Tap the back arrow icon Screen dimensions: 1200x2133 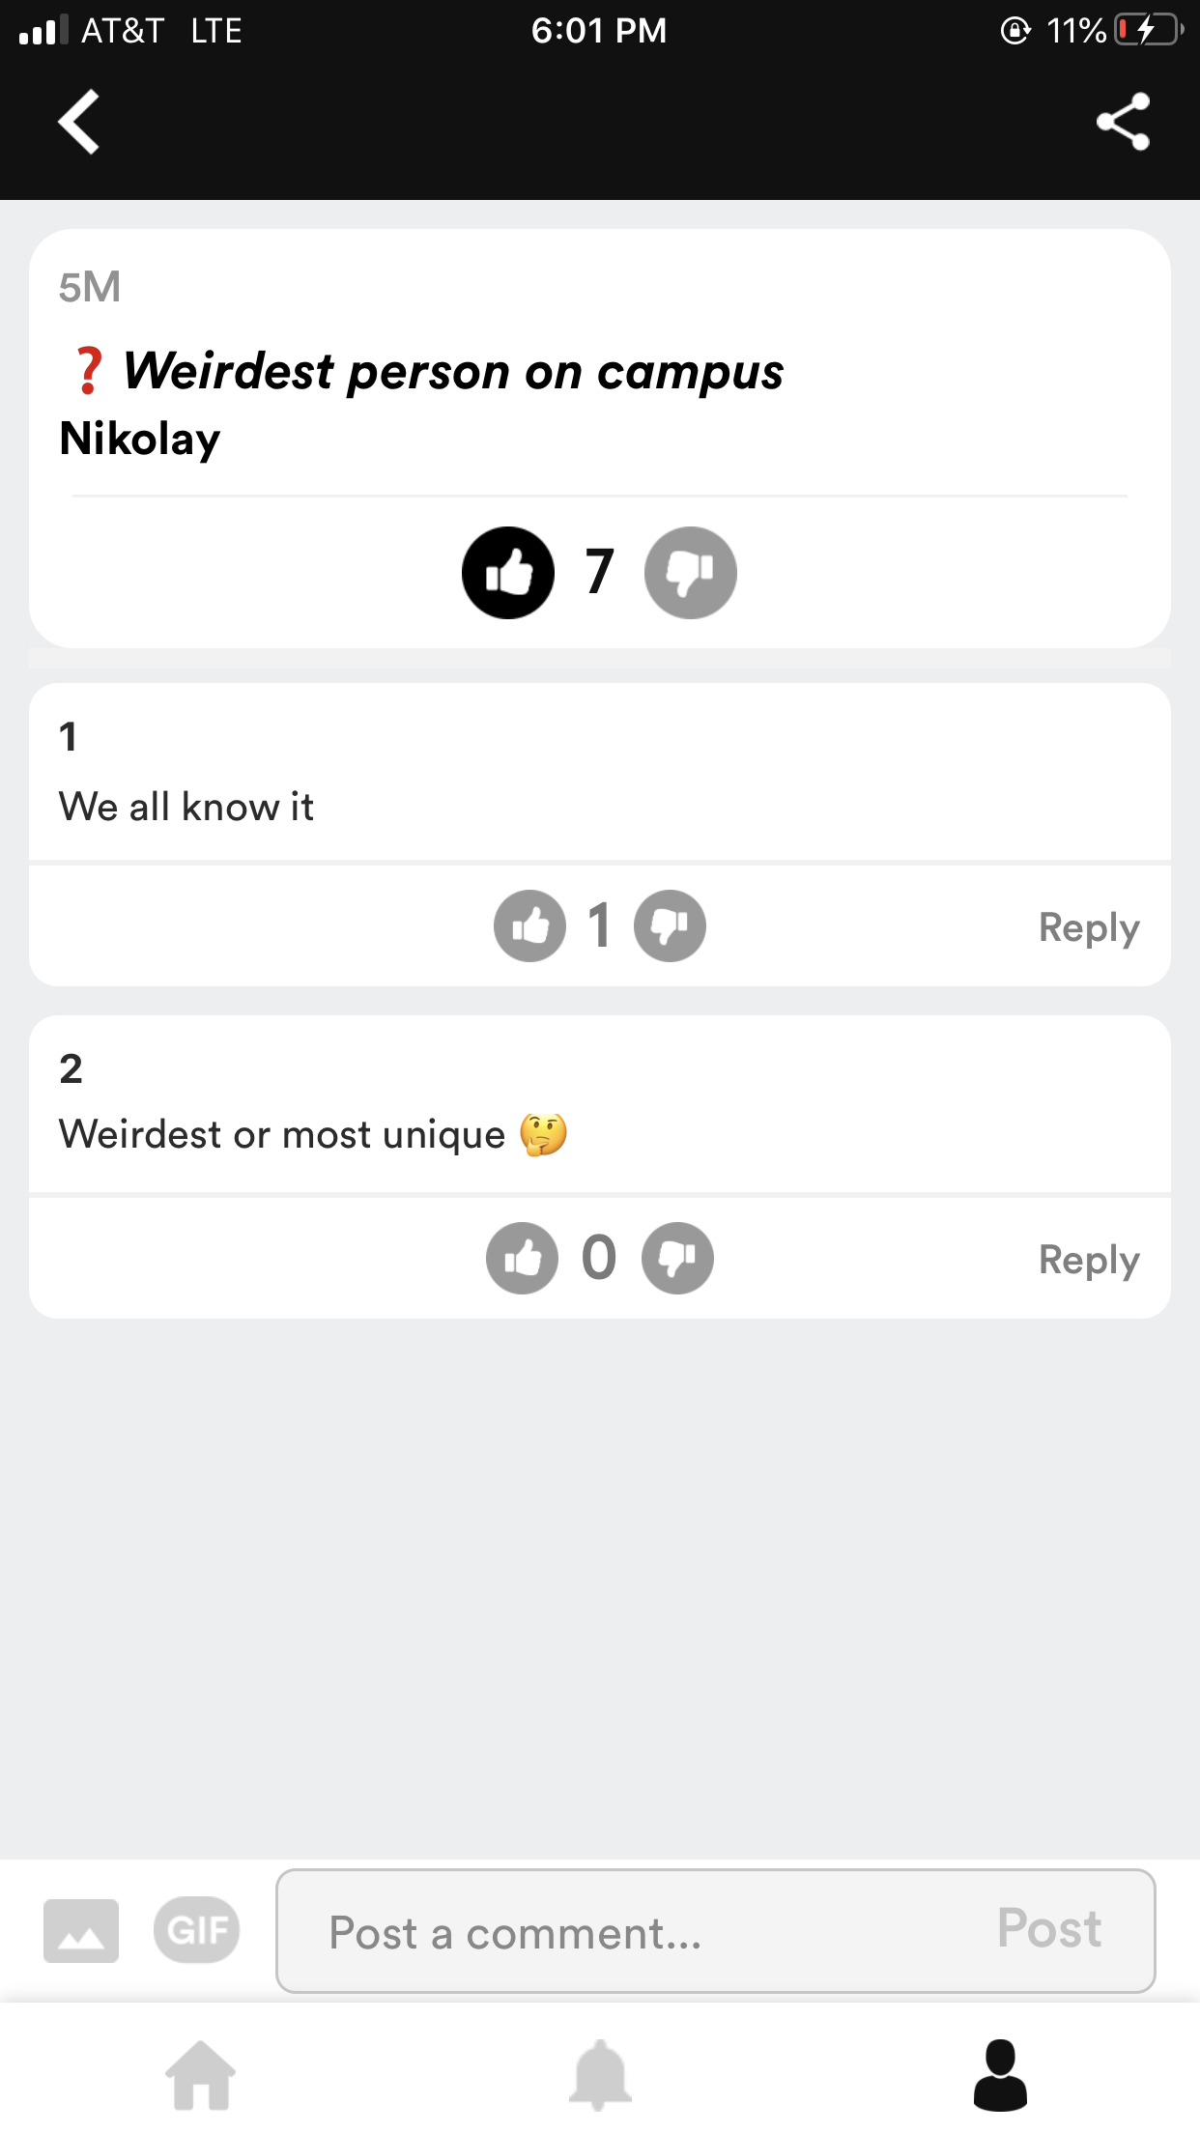click(79, 122)
